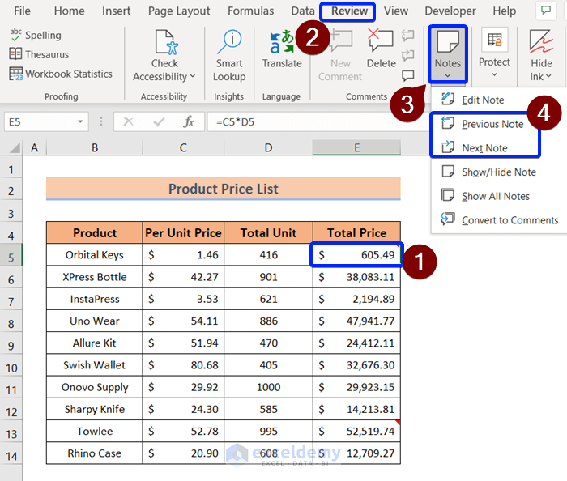
Task: Select Next Note from menu
Action: [x=484, y=148]
